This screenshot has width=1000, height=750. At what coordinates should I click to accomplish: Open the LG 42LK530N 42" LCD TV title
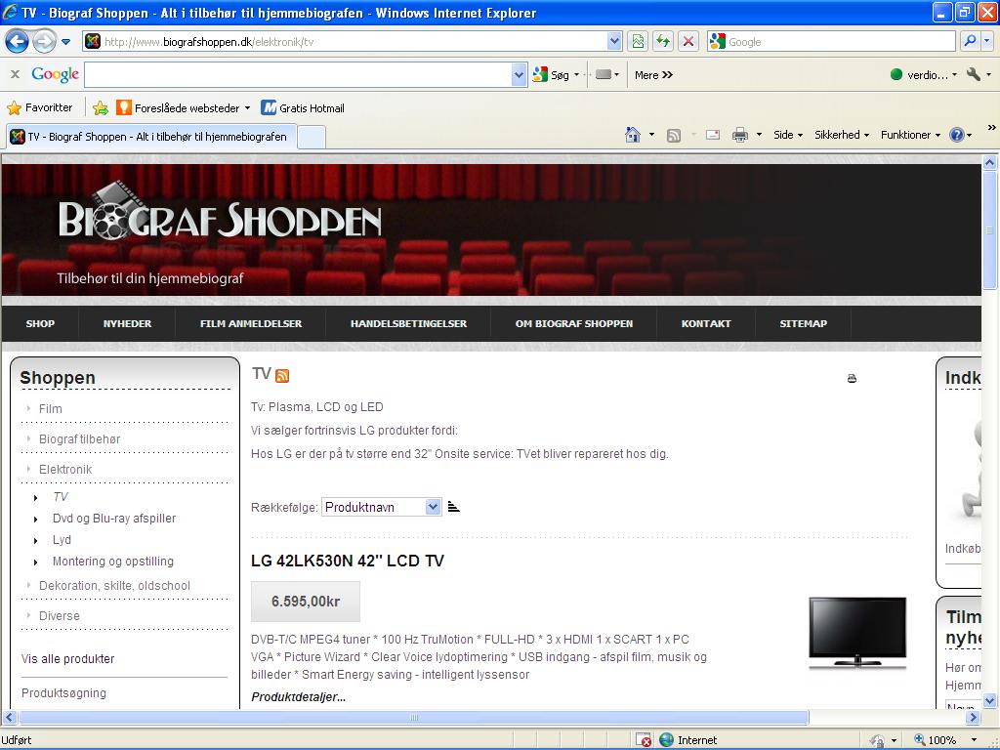(x=348, y=561)
